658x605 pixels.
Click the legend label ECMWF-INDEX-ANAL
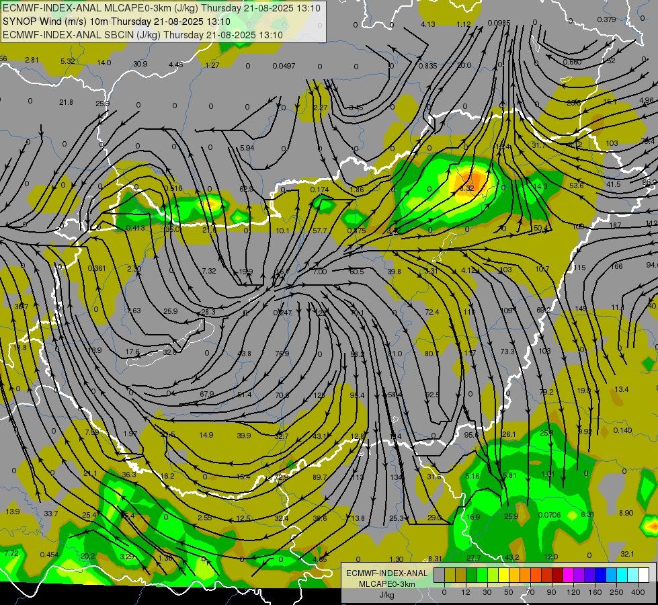pos(387,573)
